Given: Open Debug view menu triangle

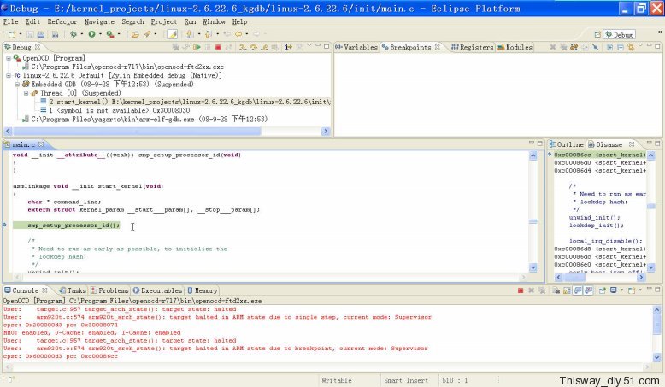Looking at the screenshot, I should click(x=309, y=45).
